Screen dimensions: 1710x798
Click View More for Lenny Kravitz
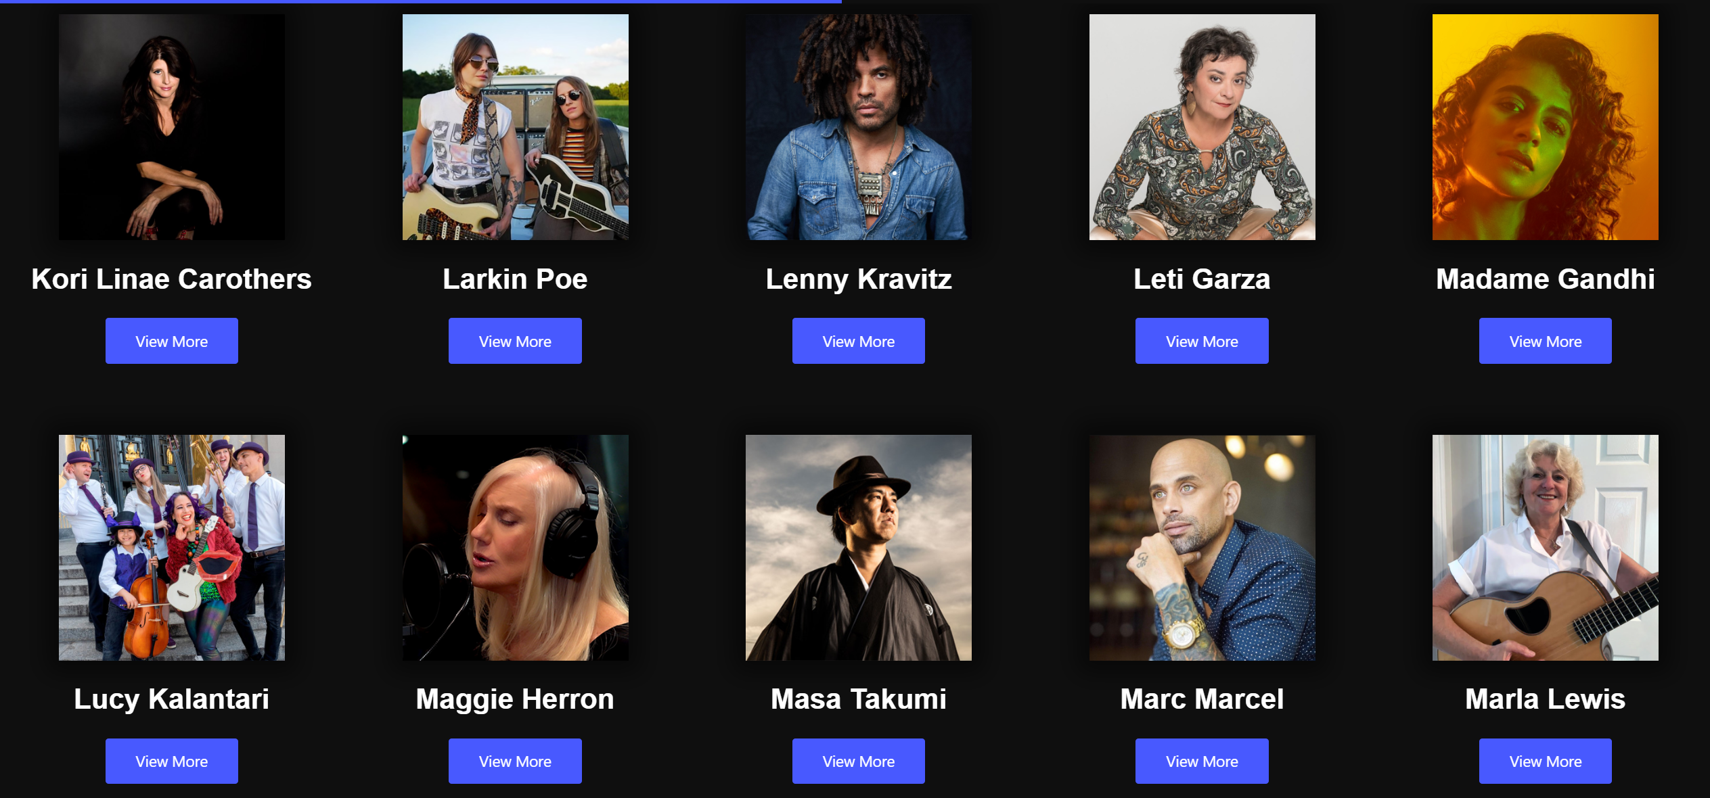tap(858, 341)
